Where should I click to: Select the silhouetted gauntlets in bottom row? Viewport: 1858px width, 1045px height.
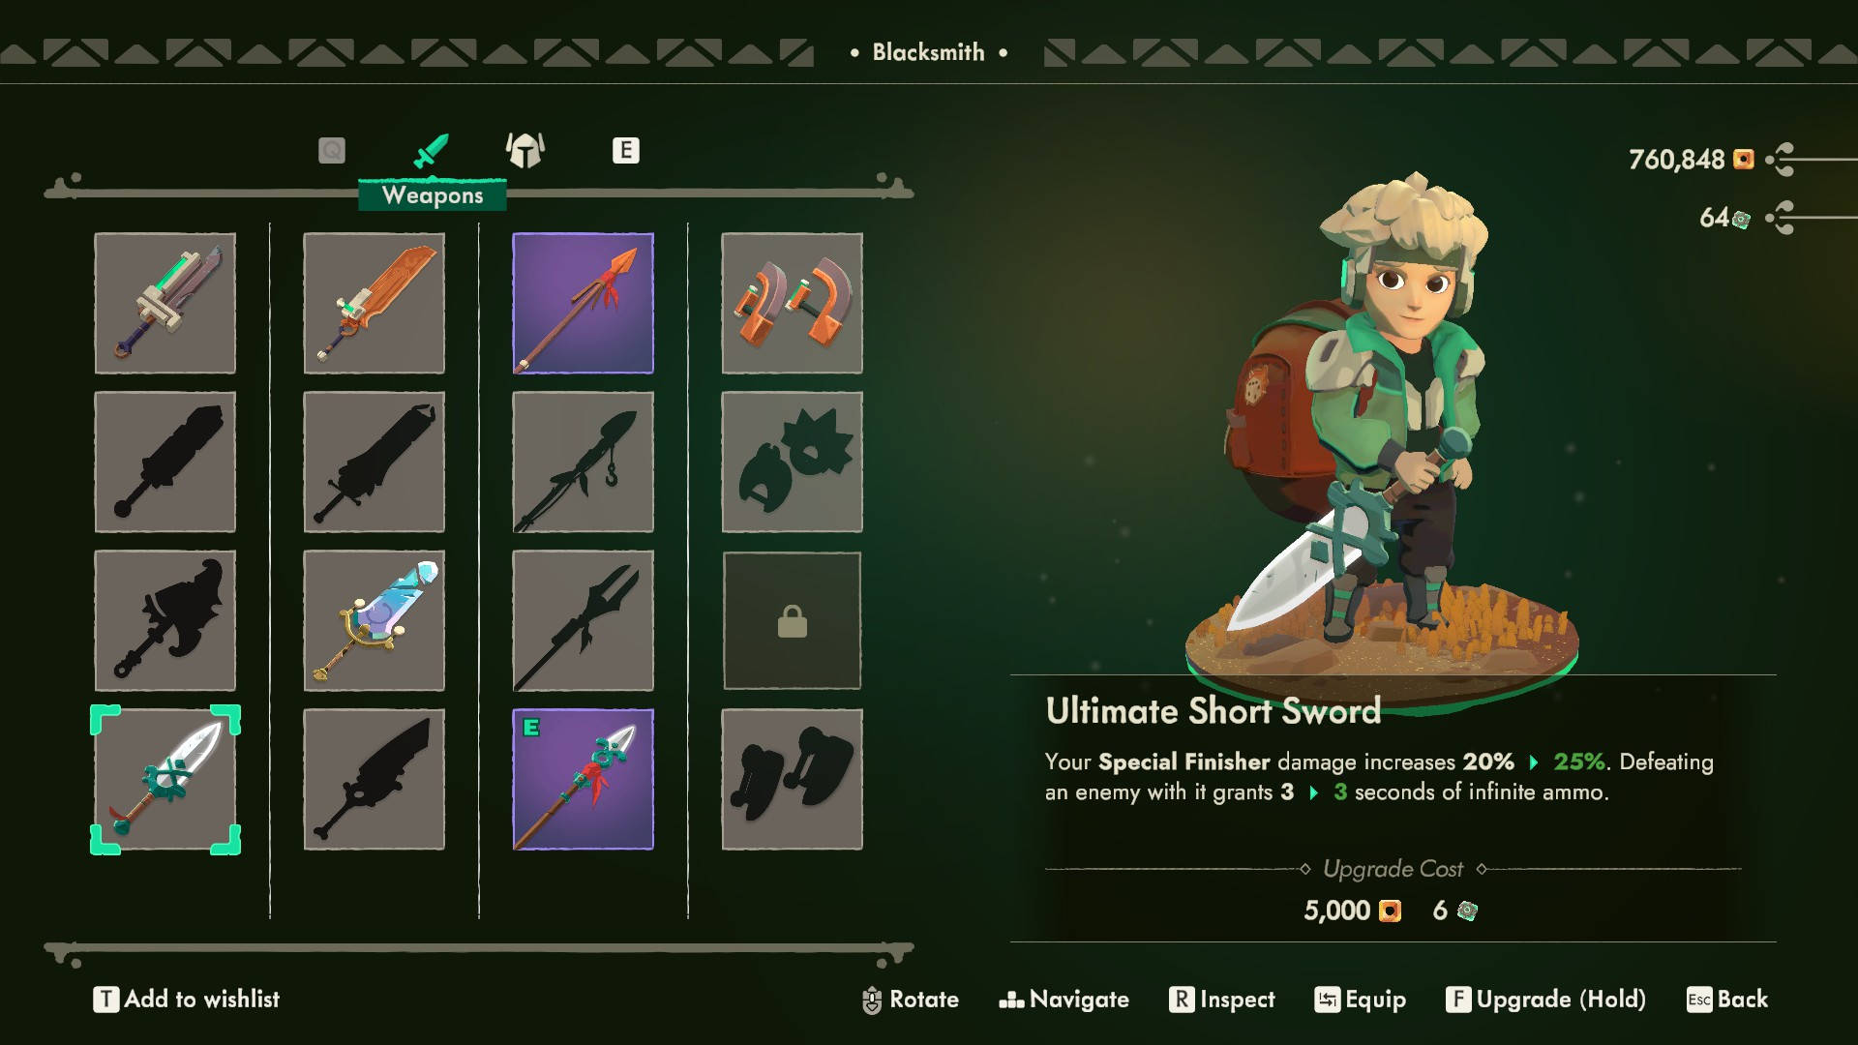pyautogui.click(x=792, y=779)
